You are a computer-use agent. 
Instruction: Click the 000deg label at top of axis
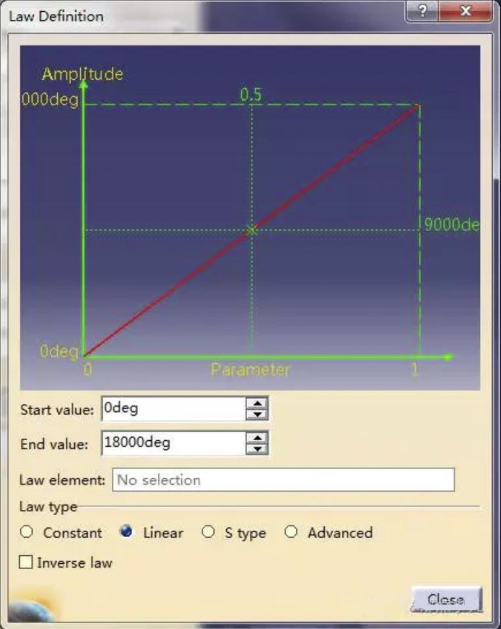tap(50, 99)
